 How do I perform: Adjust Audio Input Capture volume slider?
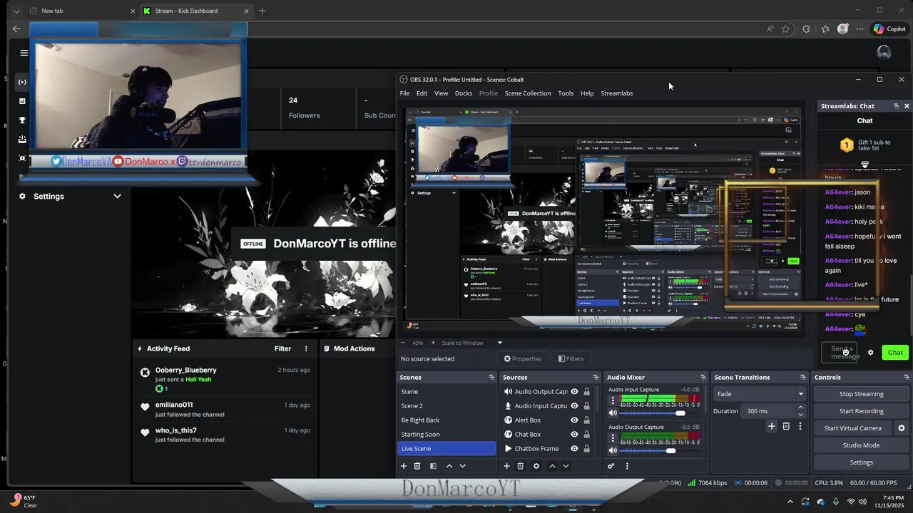(680, 413)
